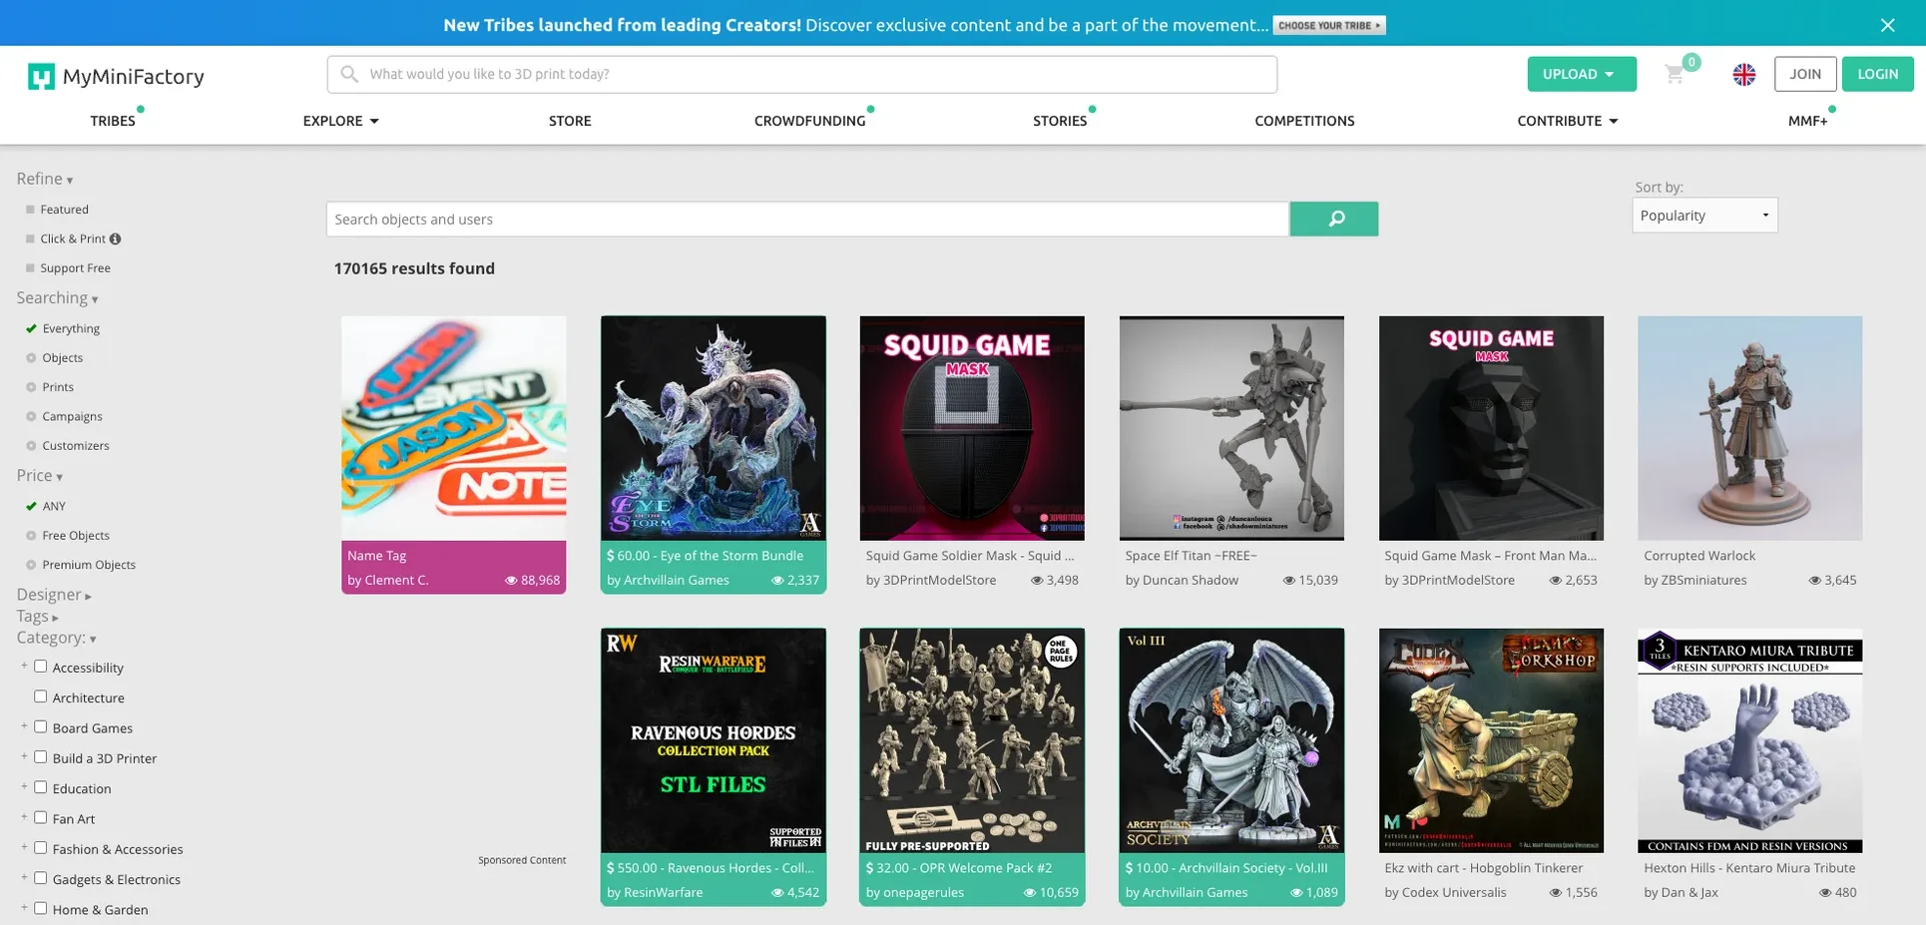The image size is (1926, 925).
Task: Click the Click & Print info icon
Action: [116, 238]
